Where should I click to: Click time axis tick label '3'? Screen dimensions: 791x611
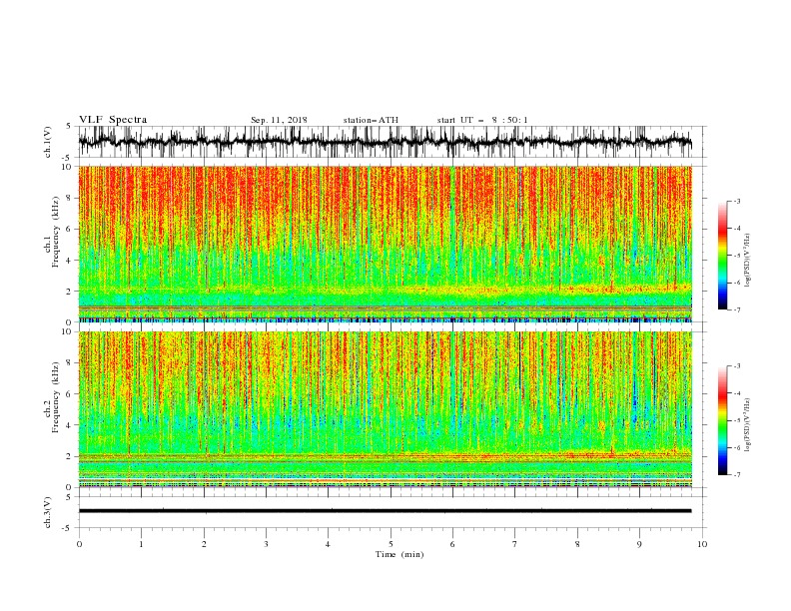267,544
